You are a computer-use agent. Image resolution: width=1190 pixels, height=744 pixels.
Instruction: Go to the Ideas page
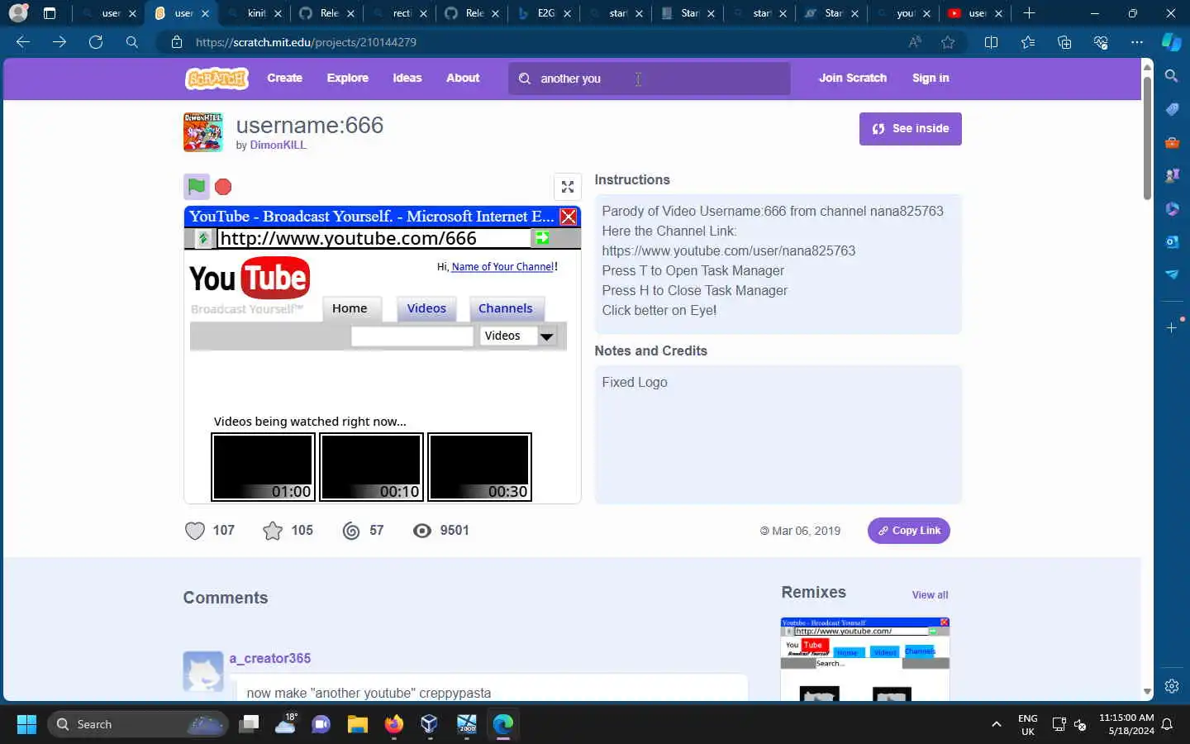407,78
